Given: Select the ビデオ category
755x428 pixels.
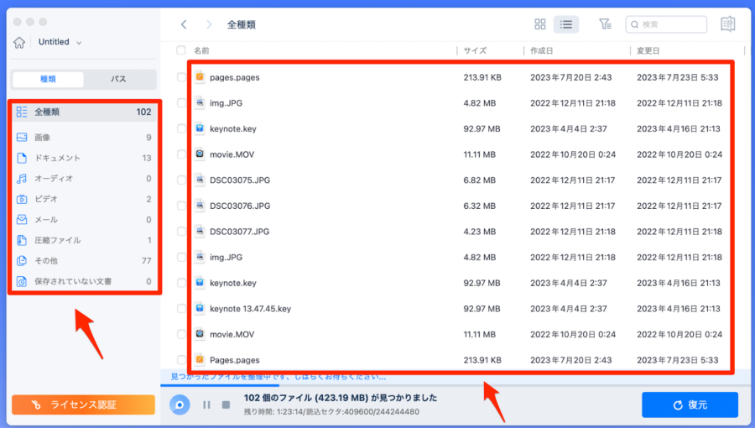Looking at the screenshot, I should point(84,199).
